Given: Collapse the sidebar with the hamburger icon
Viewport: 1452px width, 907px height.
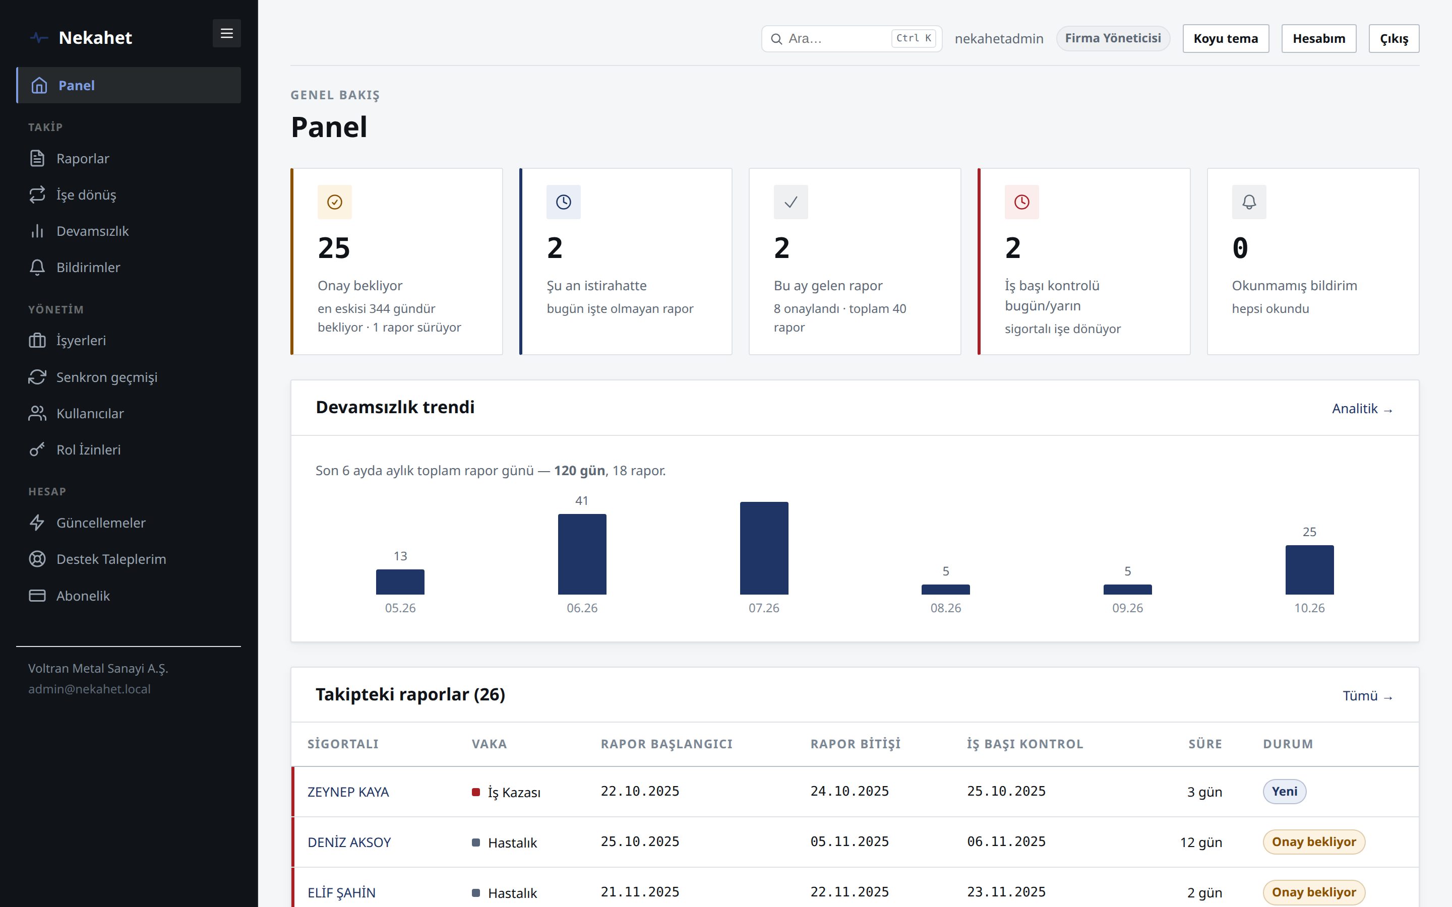Looking at the screenshot, I should [x=226, y=34].
